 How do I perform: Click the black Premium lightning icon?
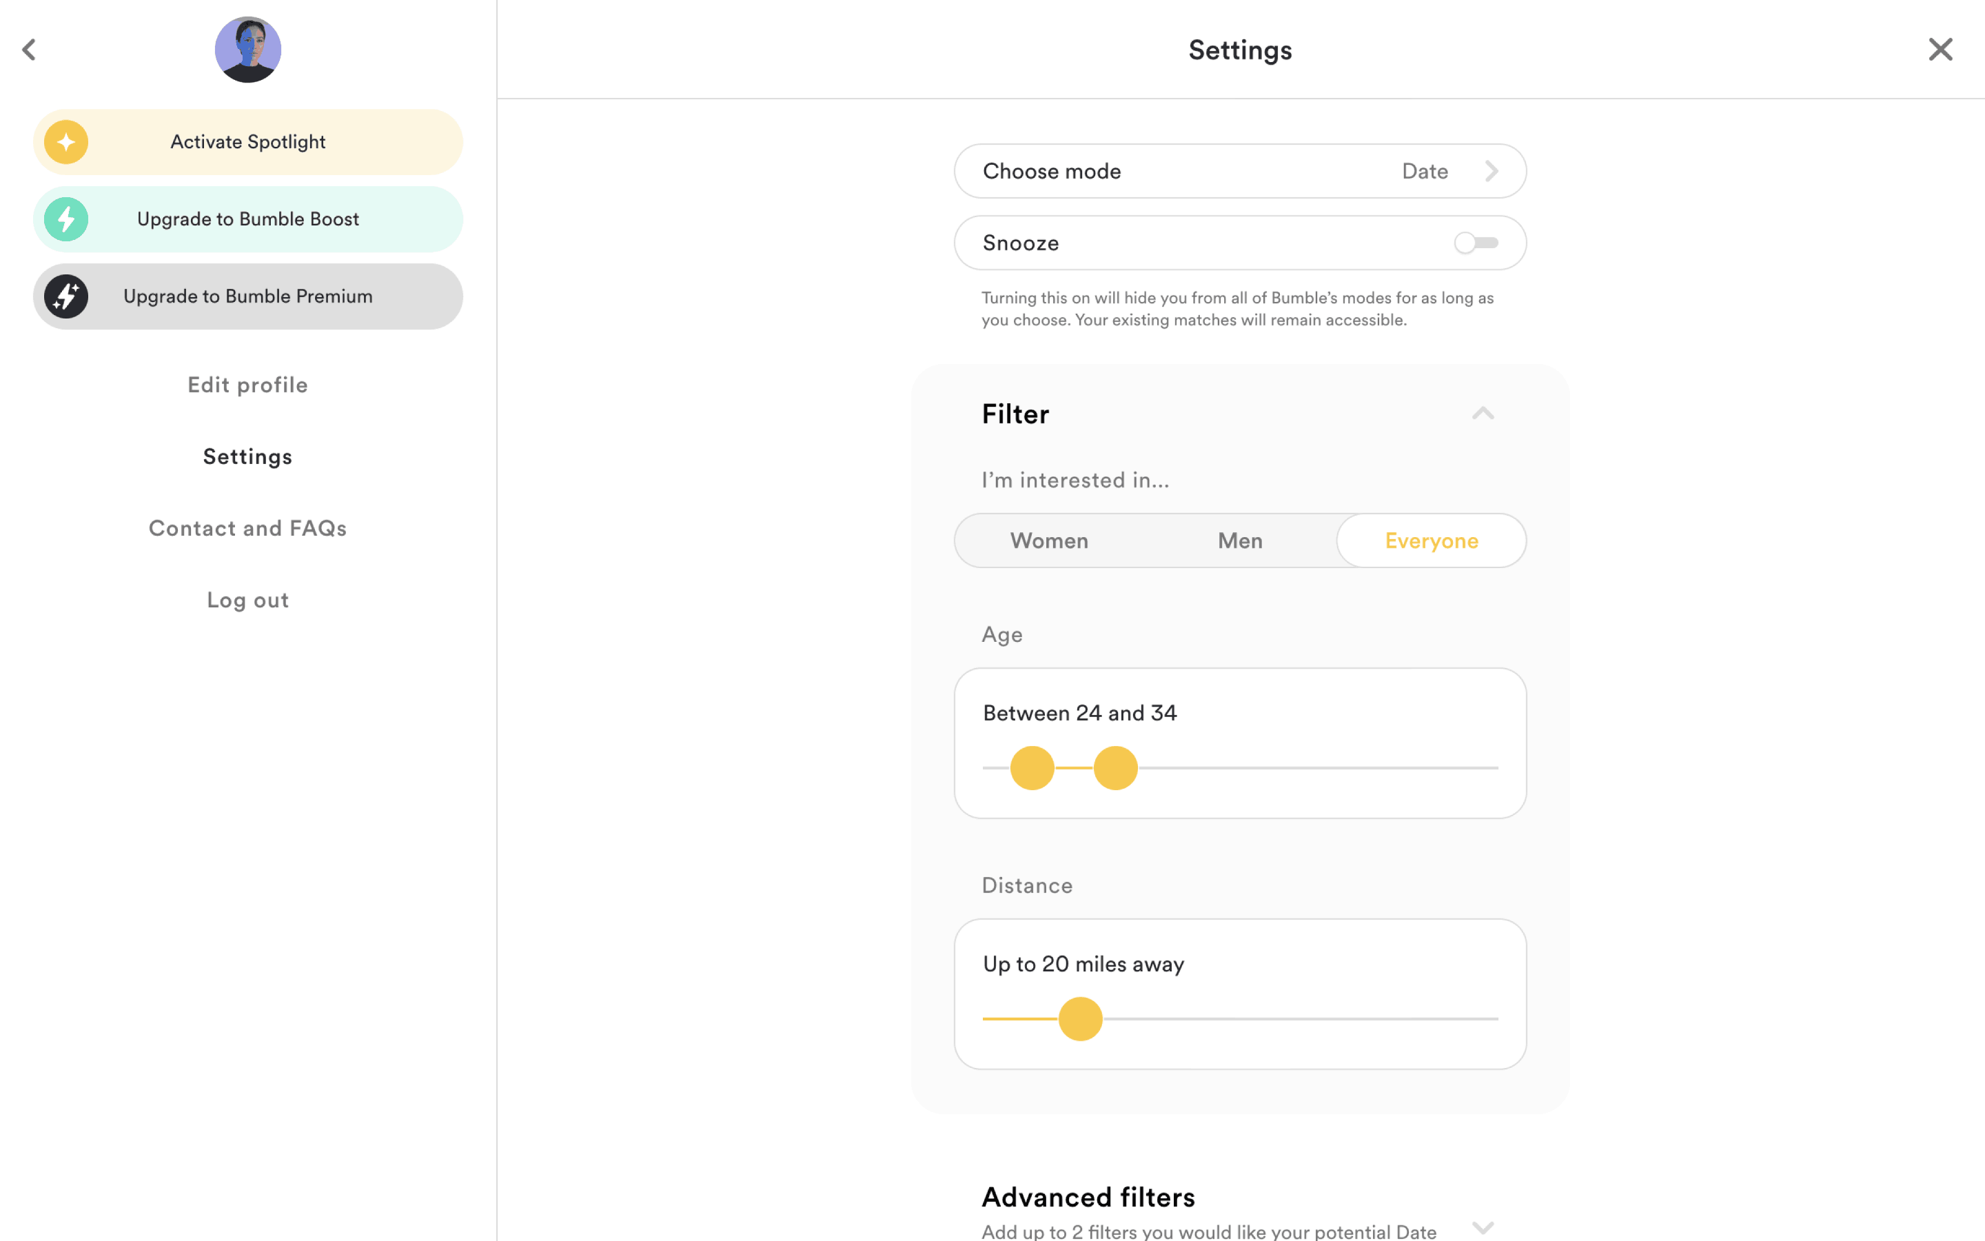pos(66,296)
